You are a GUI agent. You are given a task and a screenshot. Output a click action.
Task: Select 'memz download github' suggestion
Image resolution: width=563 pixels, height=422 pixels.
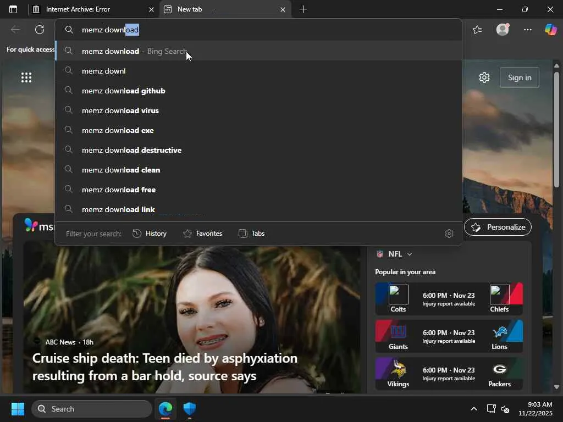point(124,91)
